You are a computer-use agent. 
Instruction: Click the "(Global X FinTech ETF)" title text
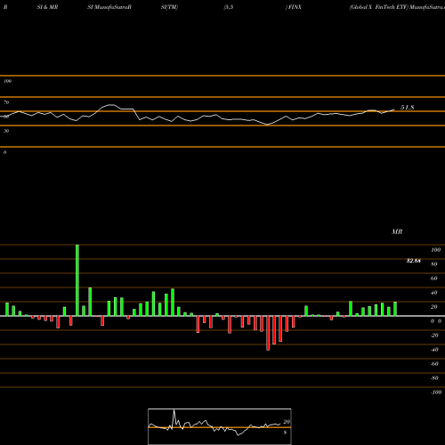(x=378, y=7)
